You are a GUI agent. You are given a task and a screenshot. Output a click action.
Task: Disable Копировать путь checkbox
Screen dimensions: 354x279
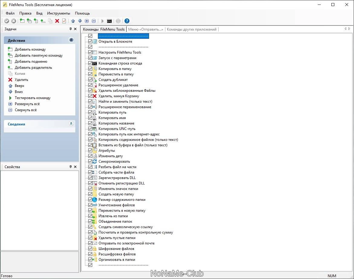point(90,112)
